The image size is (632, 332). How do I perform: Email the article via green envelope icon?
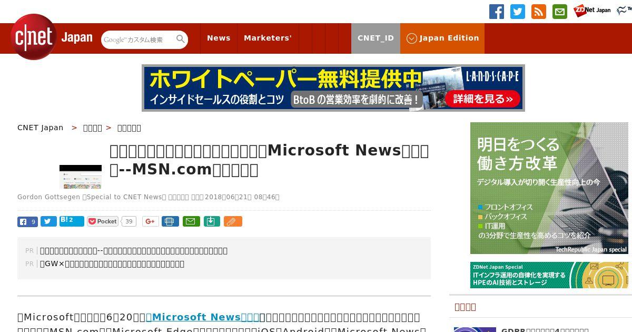coord(191,221)
